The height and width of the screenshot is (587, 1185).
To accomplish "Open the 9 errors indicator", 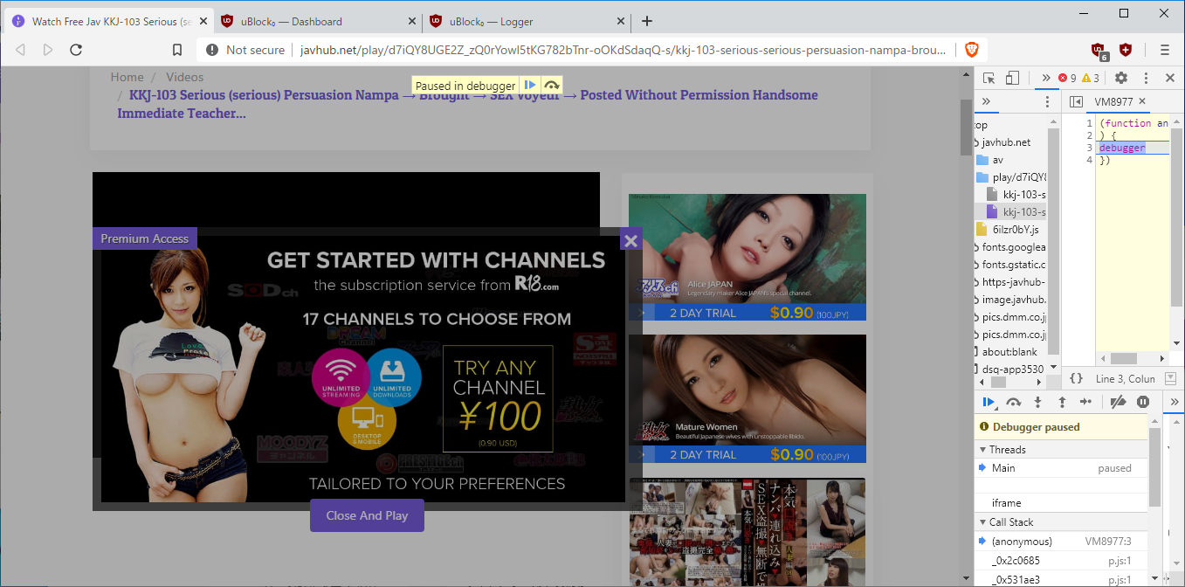I will (x=1067, y=78).
